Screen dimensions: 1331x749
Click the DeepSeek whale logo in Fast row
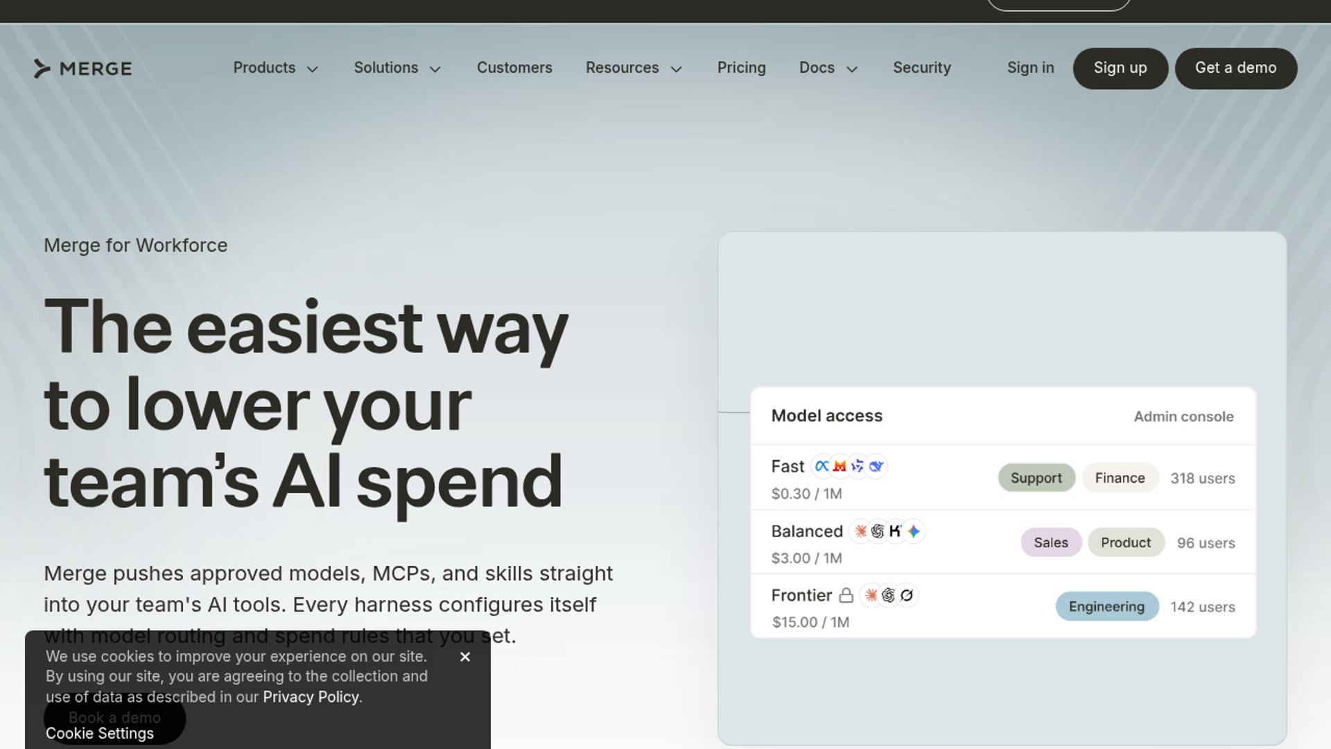coord(876,466)
